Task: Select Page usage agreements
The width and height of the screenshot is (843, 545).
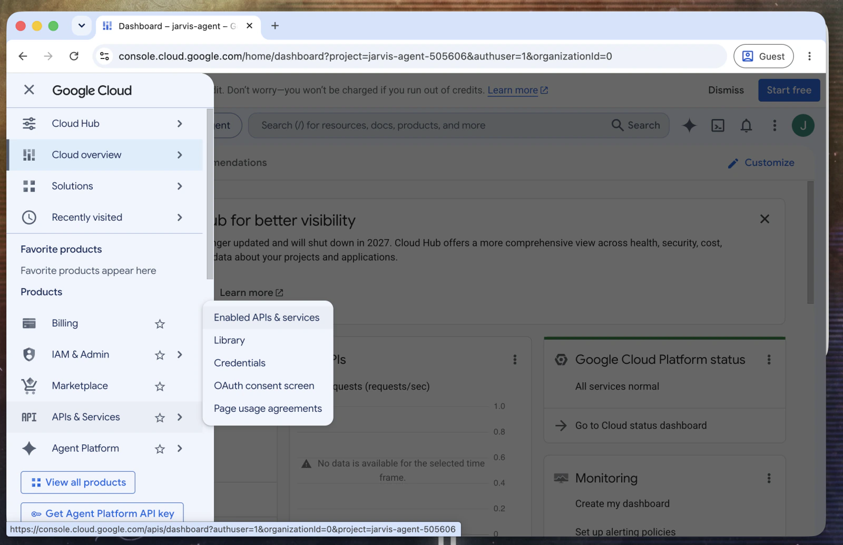Action: click(x=268, y=409)
